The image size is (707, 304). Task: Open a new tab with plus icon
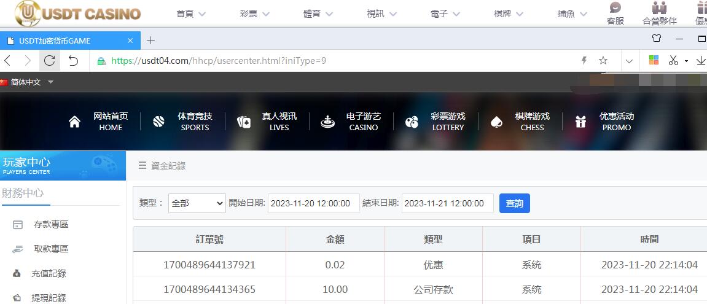click(150, 41)
